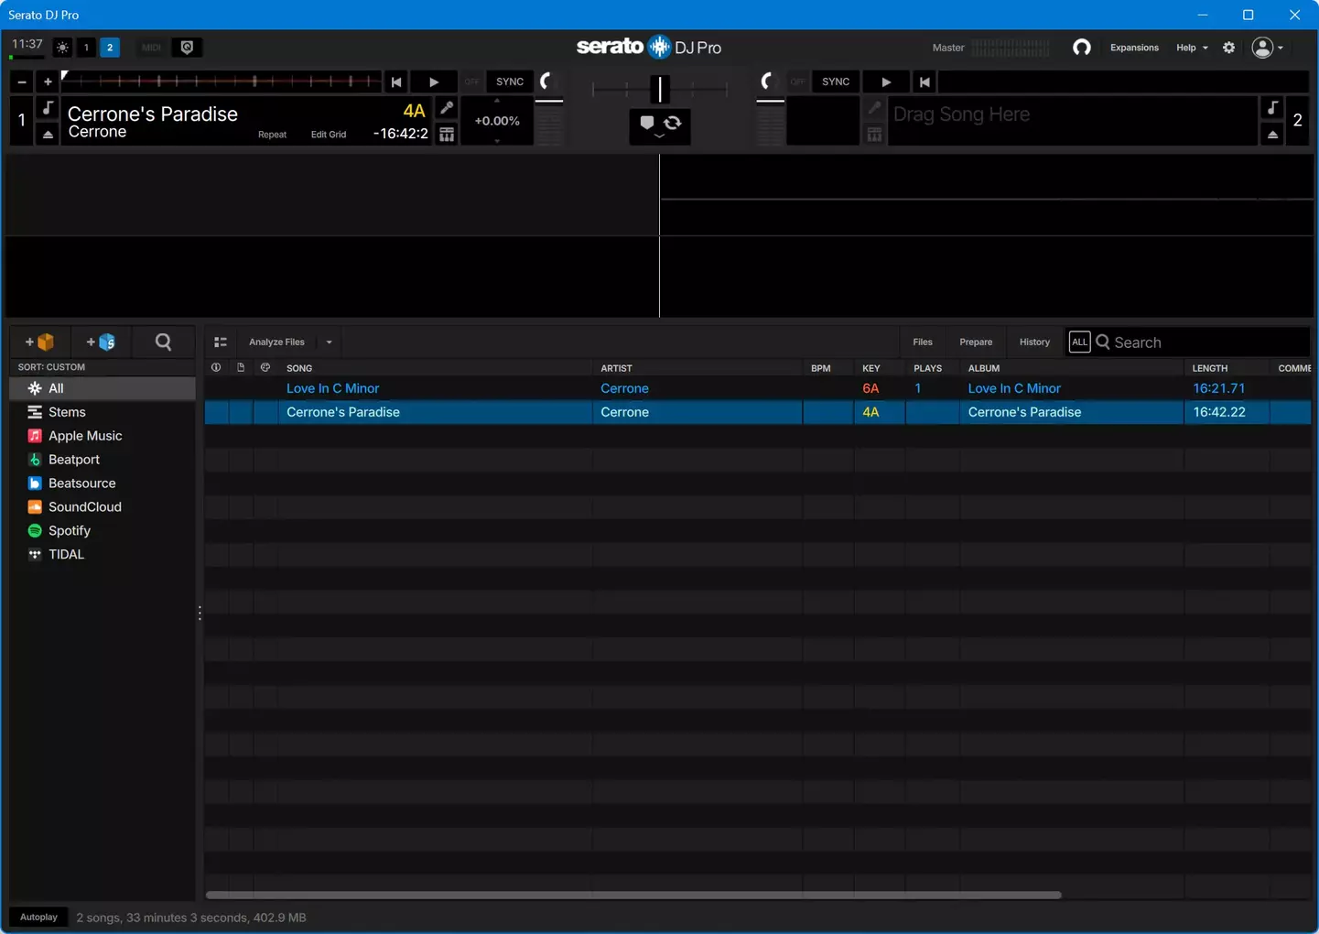The image size is (1319, 934).
Task: Switch to the History panel tab
Action: point(1034,342)
